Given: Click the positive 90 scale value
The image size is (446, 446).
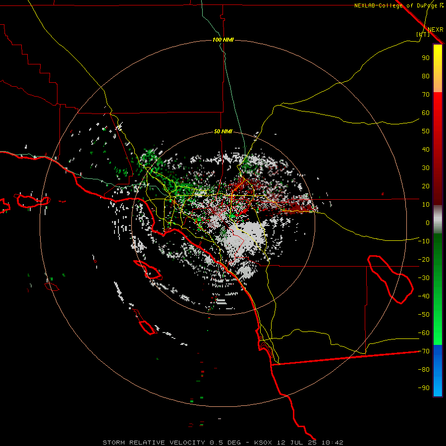Looking at the screenshot, I should coord(426,58).
